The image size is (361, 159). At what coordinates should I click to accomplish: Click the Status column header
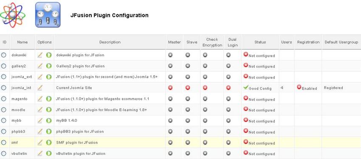(x=260, y=42)
